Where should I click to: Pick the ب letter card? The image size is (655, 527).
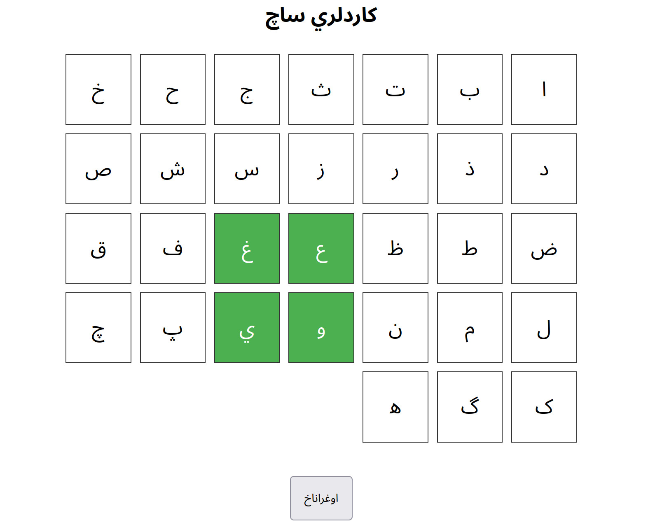tap(470, 89)
